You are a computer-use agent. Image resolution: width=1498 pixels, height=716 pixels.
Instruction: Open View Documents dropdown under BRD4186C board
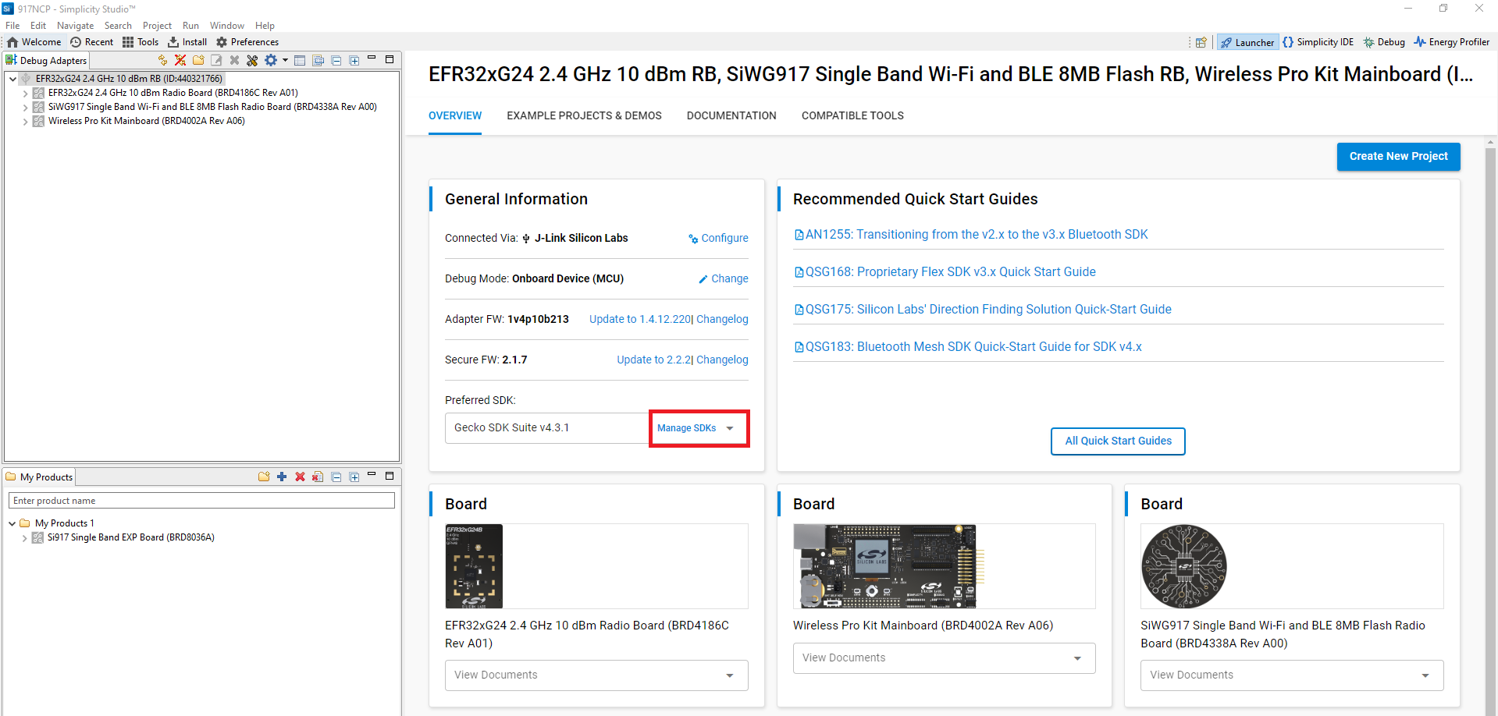click(596, 675)
